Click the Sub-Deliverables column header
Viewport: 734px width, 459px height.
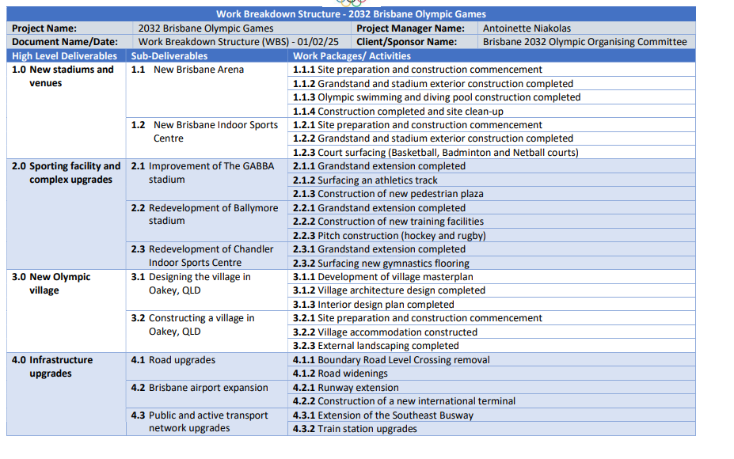tap(170, 55)
